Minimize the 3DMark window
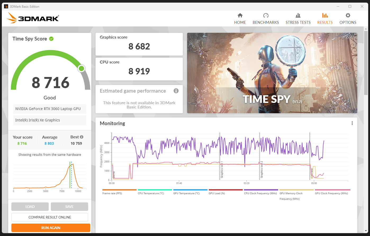Image resolution: width=370 pixels, height=236 pixels. click(338, 6)
